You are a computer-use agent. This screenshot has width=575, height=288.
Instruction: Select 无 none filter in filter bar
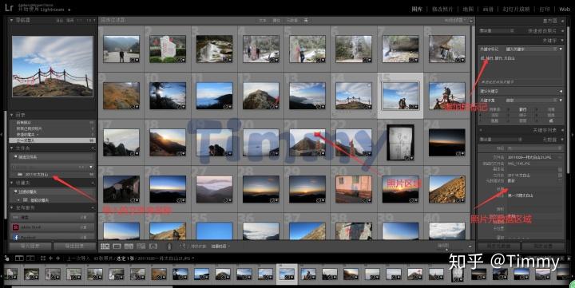pos(306,21)
